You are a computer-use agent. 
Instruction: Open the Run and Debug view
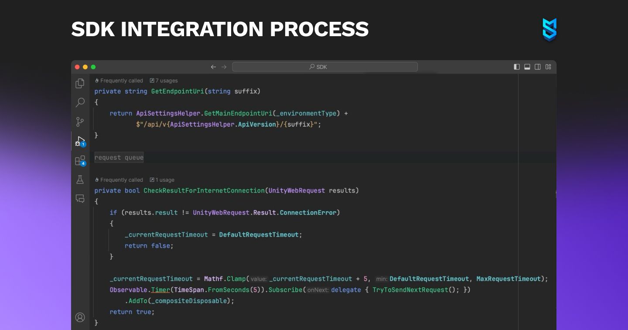click(80, 141)
